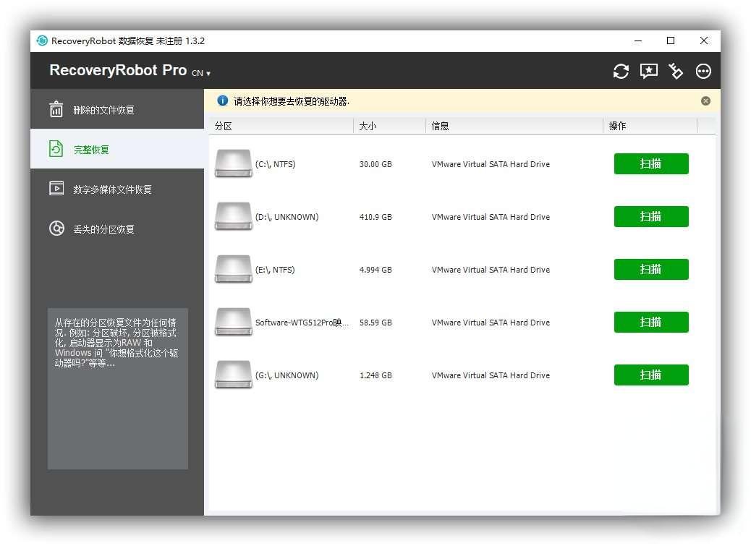751x546 pixels.
Task: Maximize the RecoveryRobot window
Action: click(x=671, y=40)
